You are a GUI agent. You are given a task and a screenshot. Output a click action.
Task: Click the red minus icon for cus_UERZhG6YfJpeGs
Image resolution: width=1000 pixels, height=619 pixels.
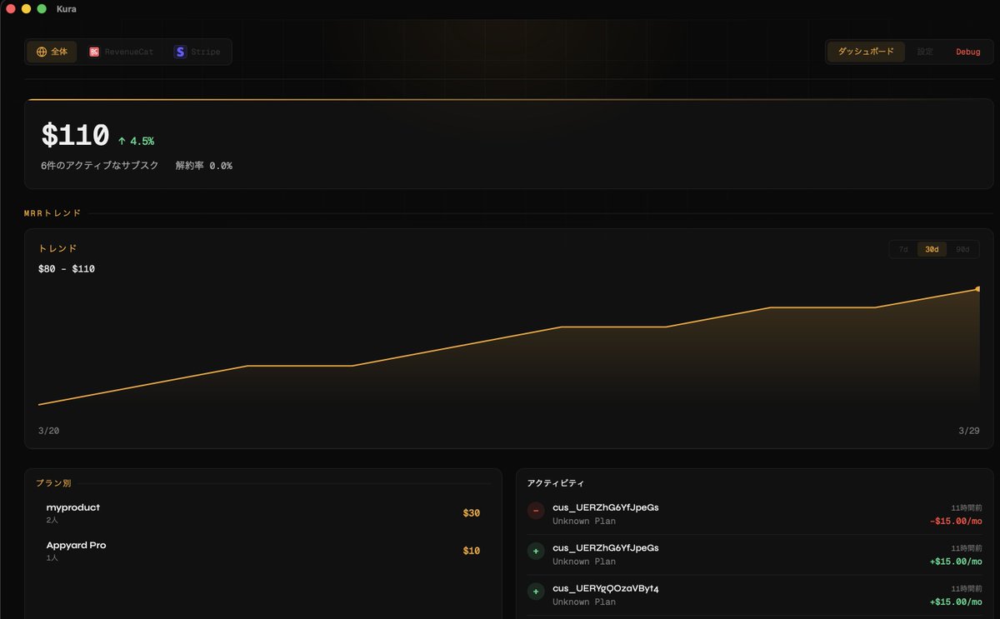tap(536, 511)
